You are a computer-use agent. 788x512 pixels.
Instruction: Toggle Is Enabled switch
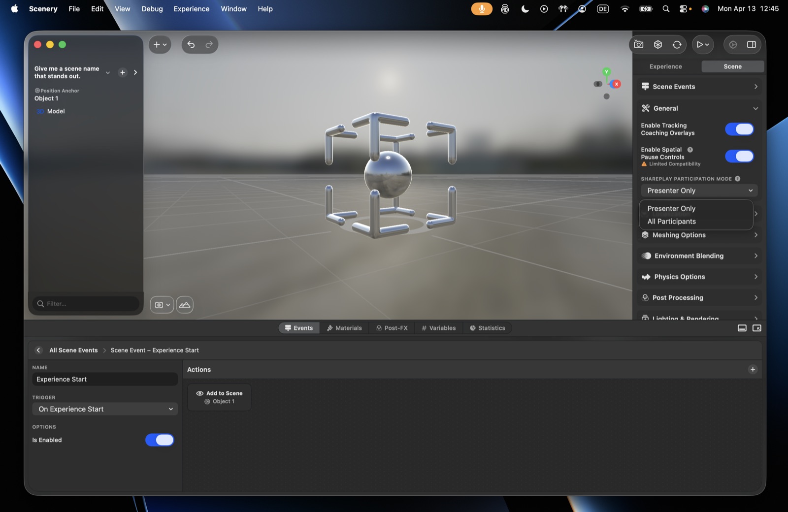coord(160,440)
